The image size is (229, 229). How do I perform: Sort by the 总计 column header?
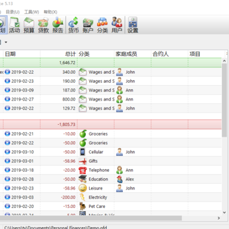click(x=59, y=54)
